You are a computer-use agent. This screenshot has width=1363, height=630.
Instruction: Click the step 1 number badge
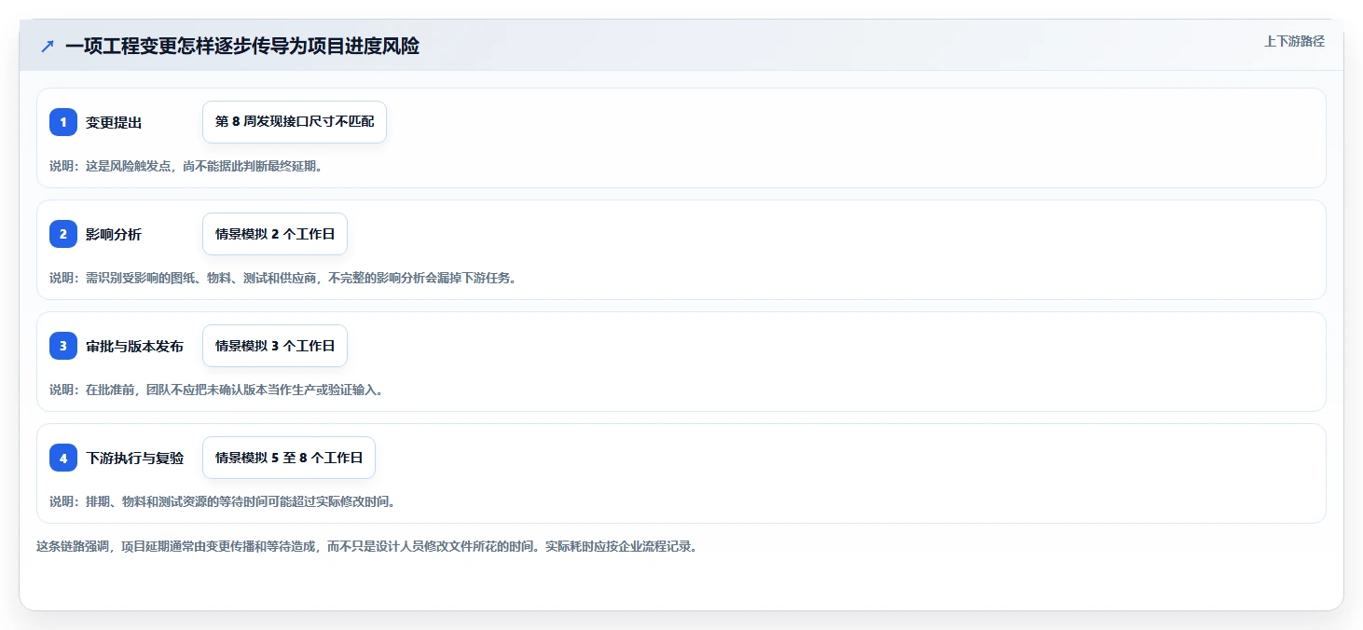[x=63, y=122]
